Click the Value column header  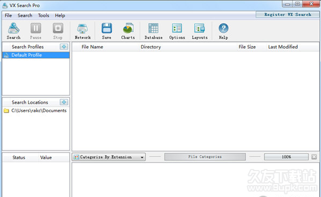pyautogui.click(x=46, y=158)
